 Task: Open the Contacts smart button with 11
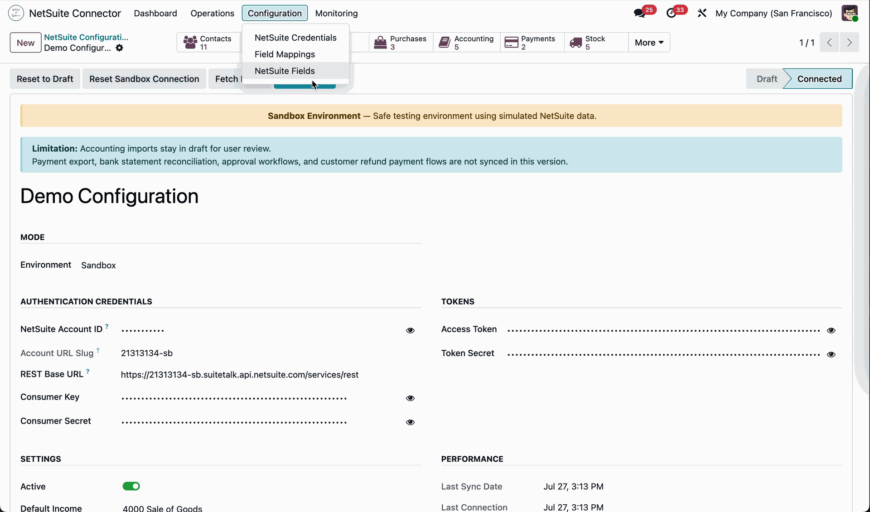coord(208,43)
